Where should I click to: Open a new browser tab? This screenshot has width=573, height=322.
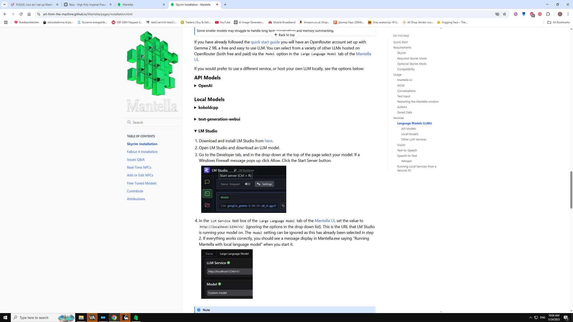pyautogui.click(x=225, y=4)
